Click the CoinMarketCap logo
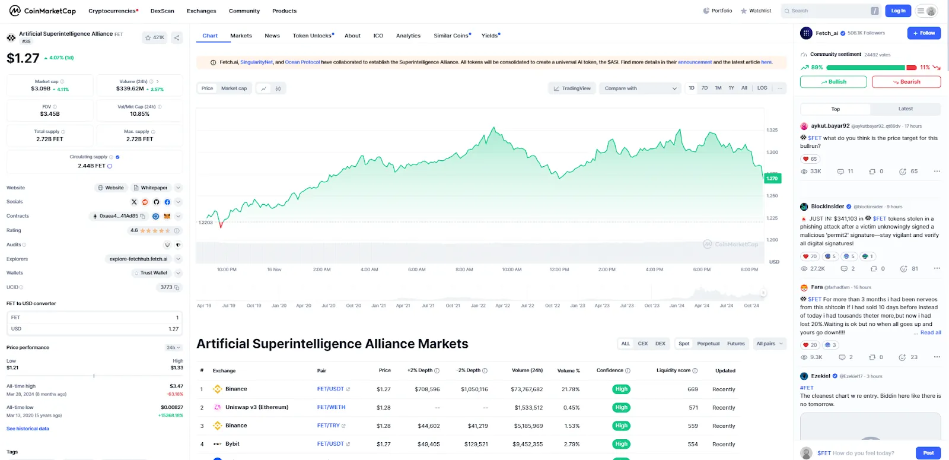This screenshot has height=460, width=949. point(42,11)
